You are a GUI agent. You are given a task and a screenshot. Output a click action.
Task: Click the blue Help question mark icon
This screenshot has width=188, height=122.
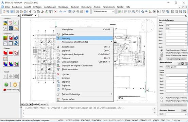(87, 12)
